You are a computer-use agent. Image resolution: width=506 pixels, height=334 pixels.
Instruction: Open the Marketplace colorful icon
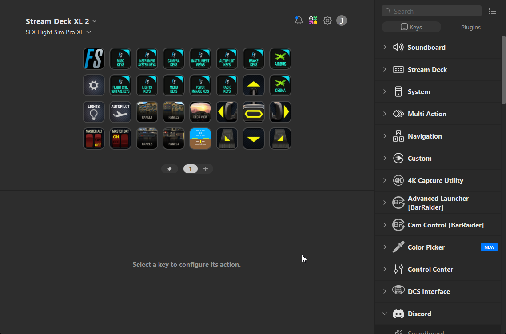coord(313,20)
